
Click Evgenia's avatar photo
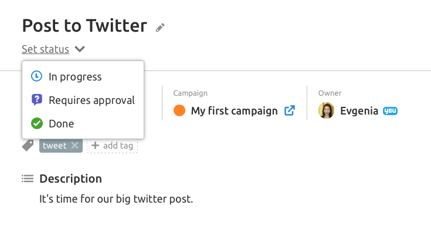click(x=326, y=110)
